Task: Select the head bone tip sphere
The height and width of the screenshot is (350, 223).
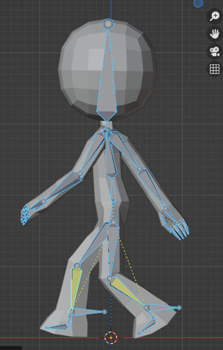Action: (108, 24)
